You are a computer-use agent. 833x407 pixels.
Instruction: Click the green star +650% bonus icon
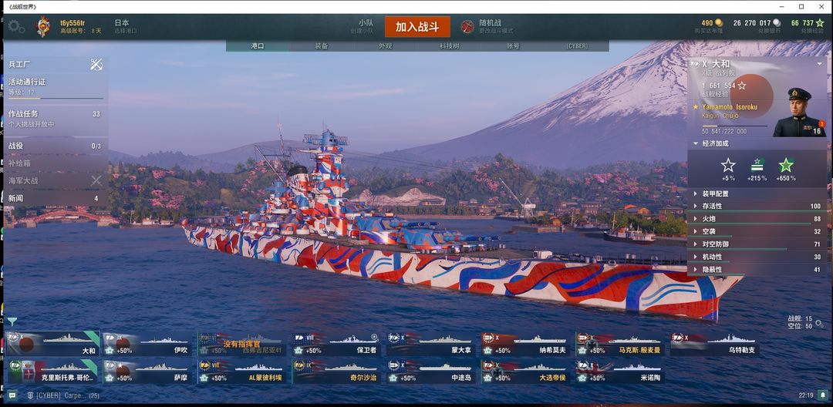point(786,165)
